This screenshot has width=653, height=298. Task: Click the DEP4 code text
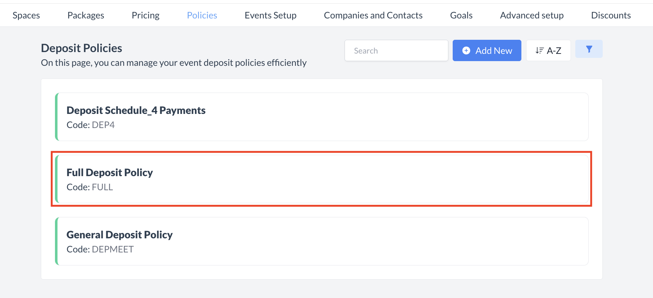point(103,125)
